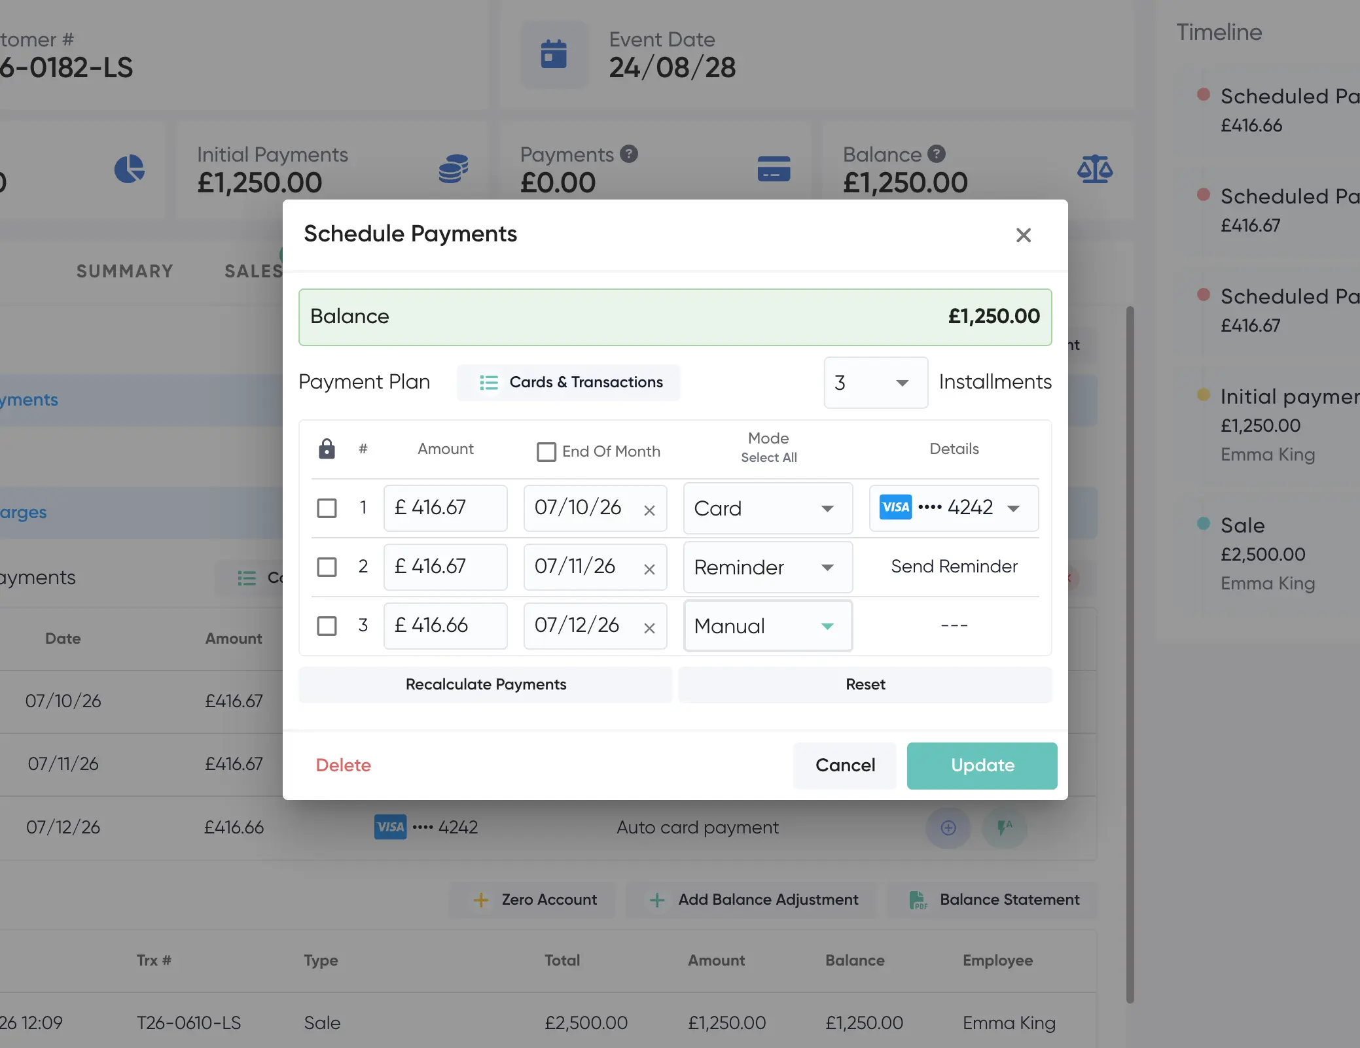Expand the VISA 4242 card details dropdown

pos(954,508)
